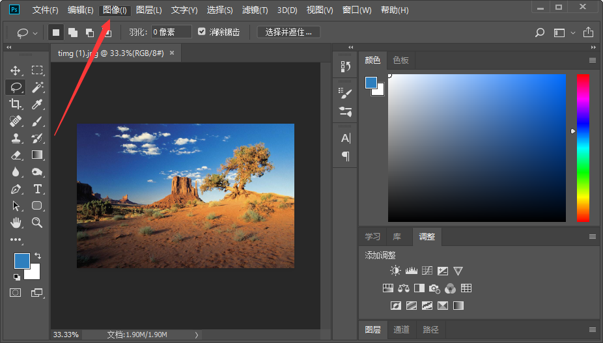Select the Magic Wand tool
Viewport: 603px width, 343px height.
37,87
